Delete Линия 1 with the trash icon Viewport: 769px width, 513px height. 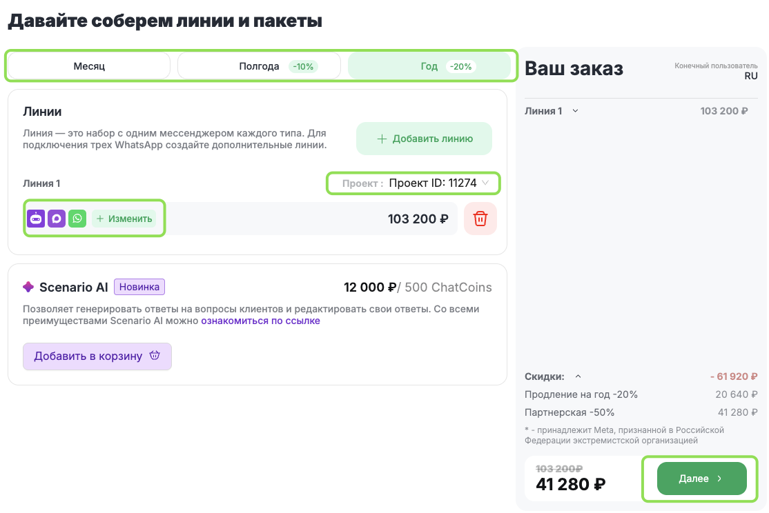point(480,219)
